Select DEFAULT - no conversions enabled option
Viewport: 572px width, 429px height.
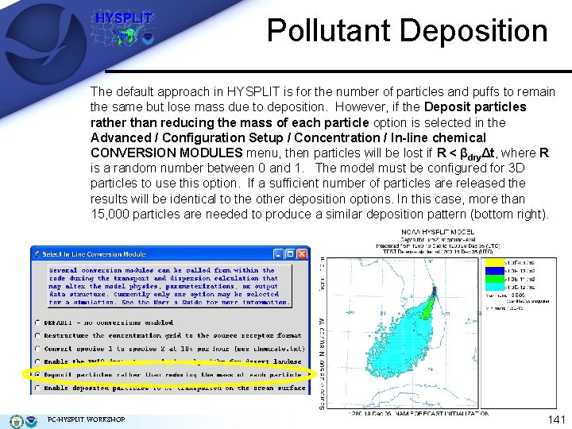coord(37,323)
